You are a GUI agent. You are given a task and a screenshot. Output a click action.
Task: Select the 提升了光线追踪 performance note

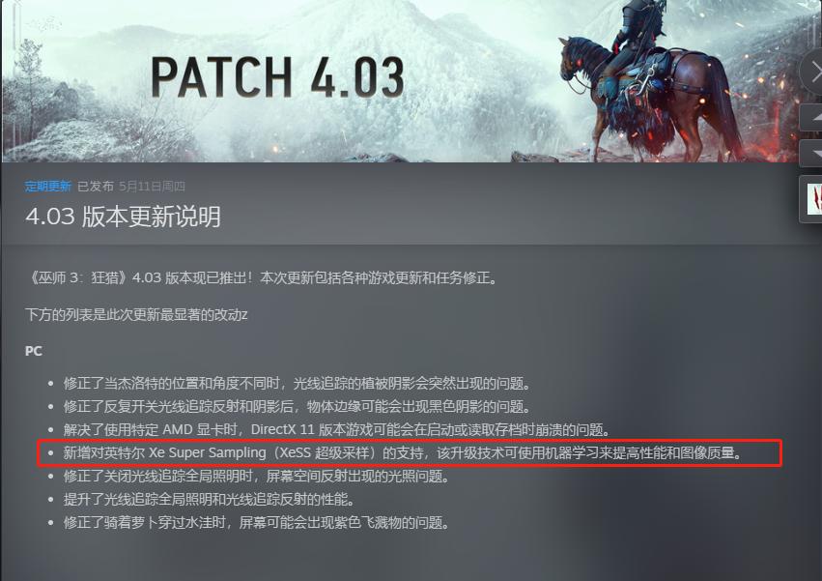(x=210, y=499)
